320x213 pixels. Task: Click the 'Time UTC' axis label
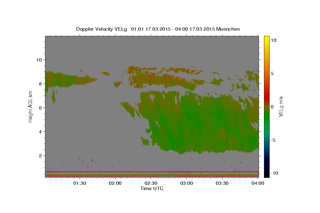(x=152, y=189)
